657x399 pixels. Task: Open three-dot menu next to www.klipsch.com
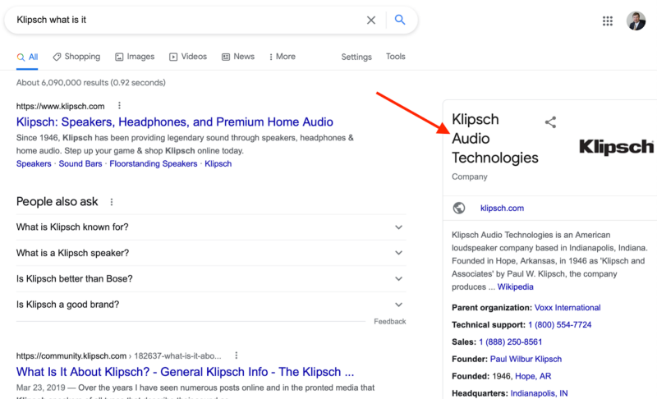click(x=119, y=106)
